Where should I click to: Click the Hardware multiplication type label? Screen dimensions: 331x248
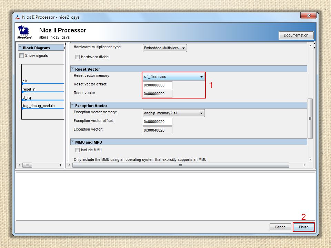pyautogui.click(x=98, y=47)
